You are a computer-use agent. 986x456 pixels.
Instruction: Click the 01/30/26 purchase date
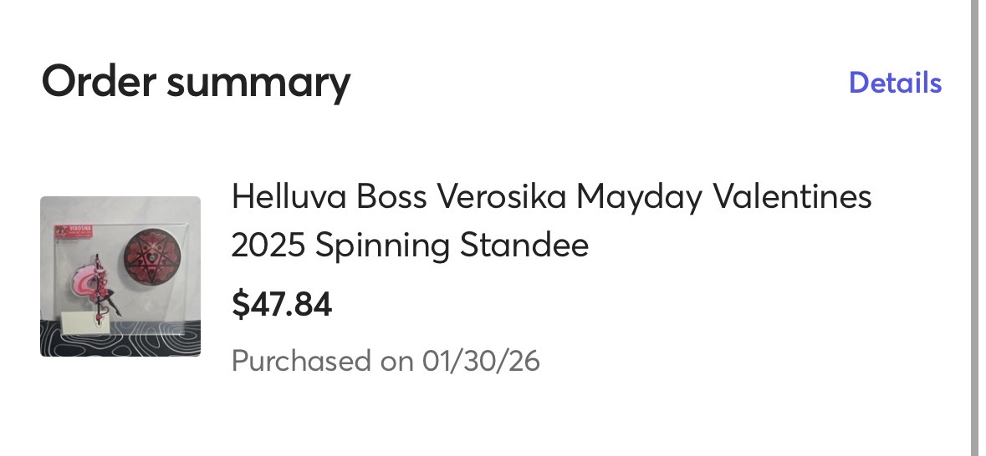click(x=481, y=362)
